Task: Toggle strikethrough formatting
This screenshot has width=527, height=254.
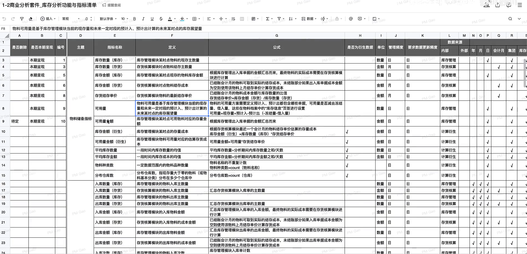Action: click(161, 19)
